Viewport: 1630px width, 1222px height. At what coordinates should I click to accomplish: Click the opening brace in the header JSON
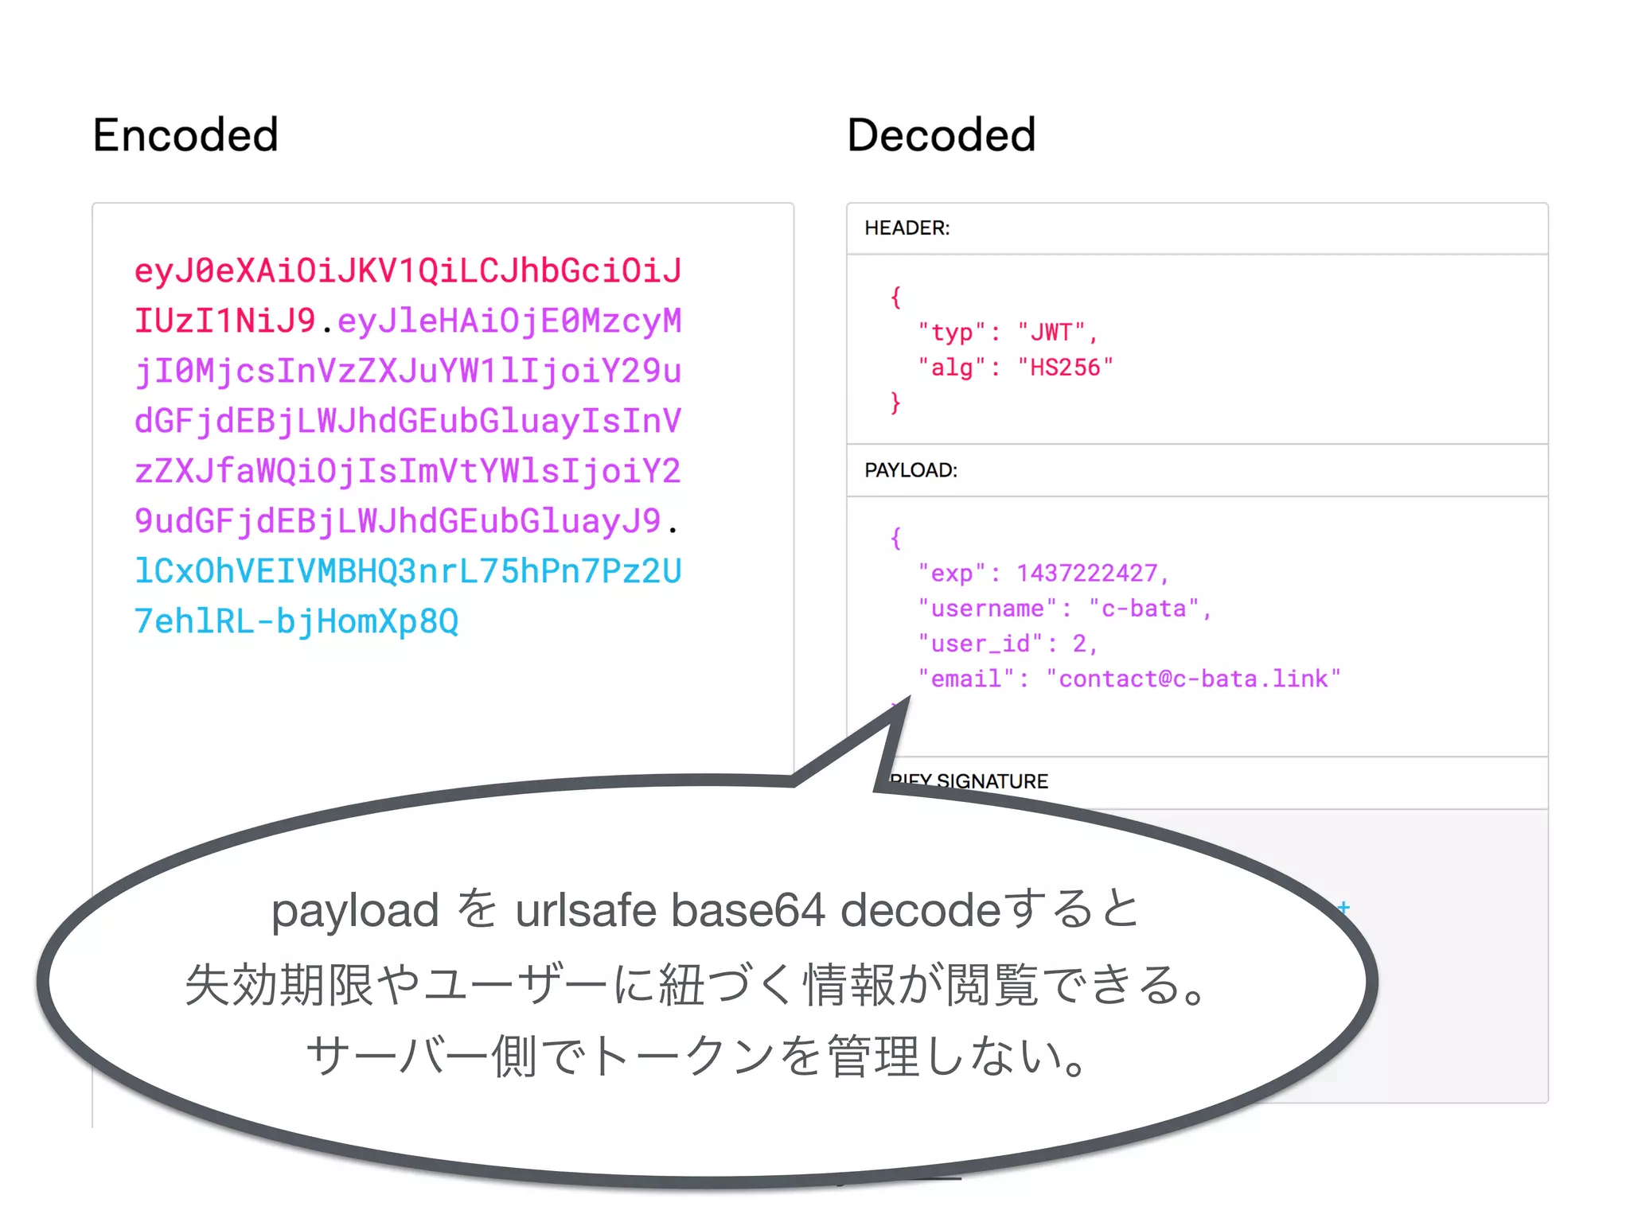(895, 298)
